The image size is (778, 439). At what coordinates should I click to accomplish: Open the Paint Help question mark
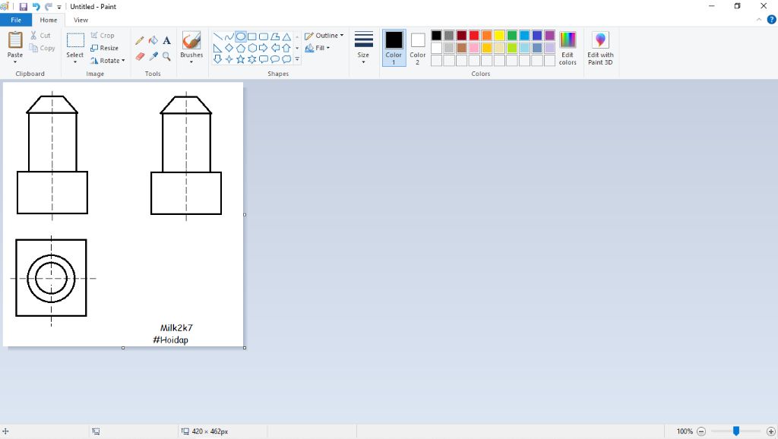click(771, 20)
